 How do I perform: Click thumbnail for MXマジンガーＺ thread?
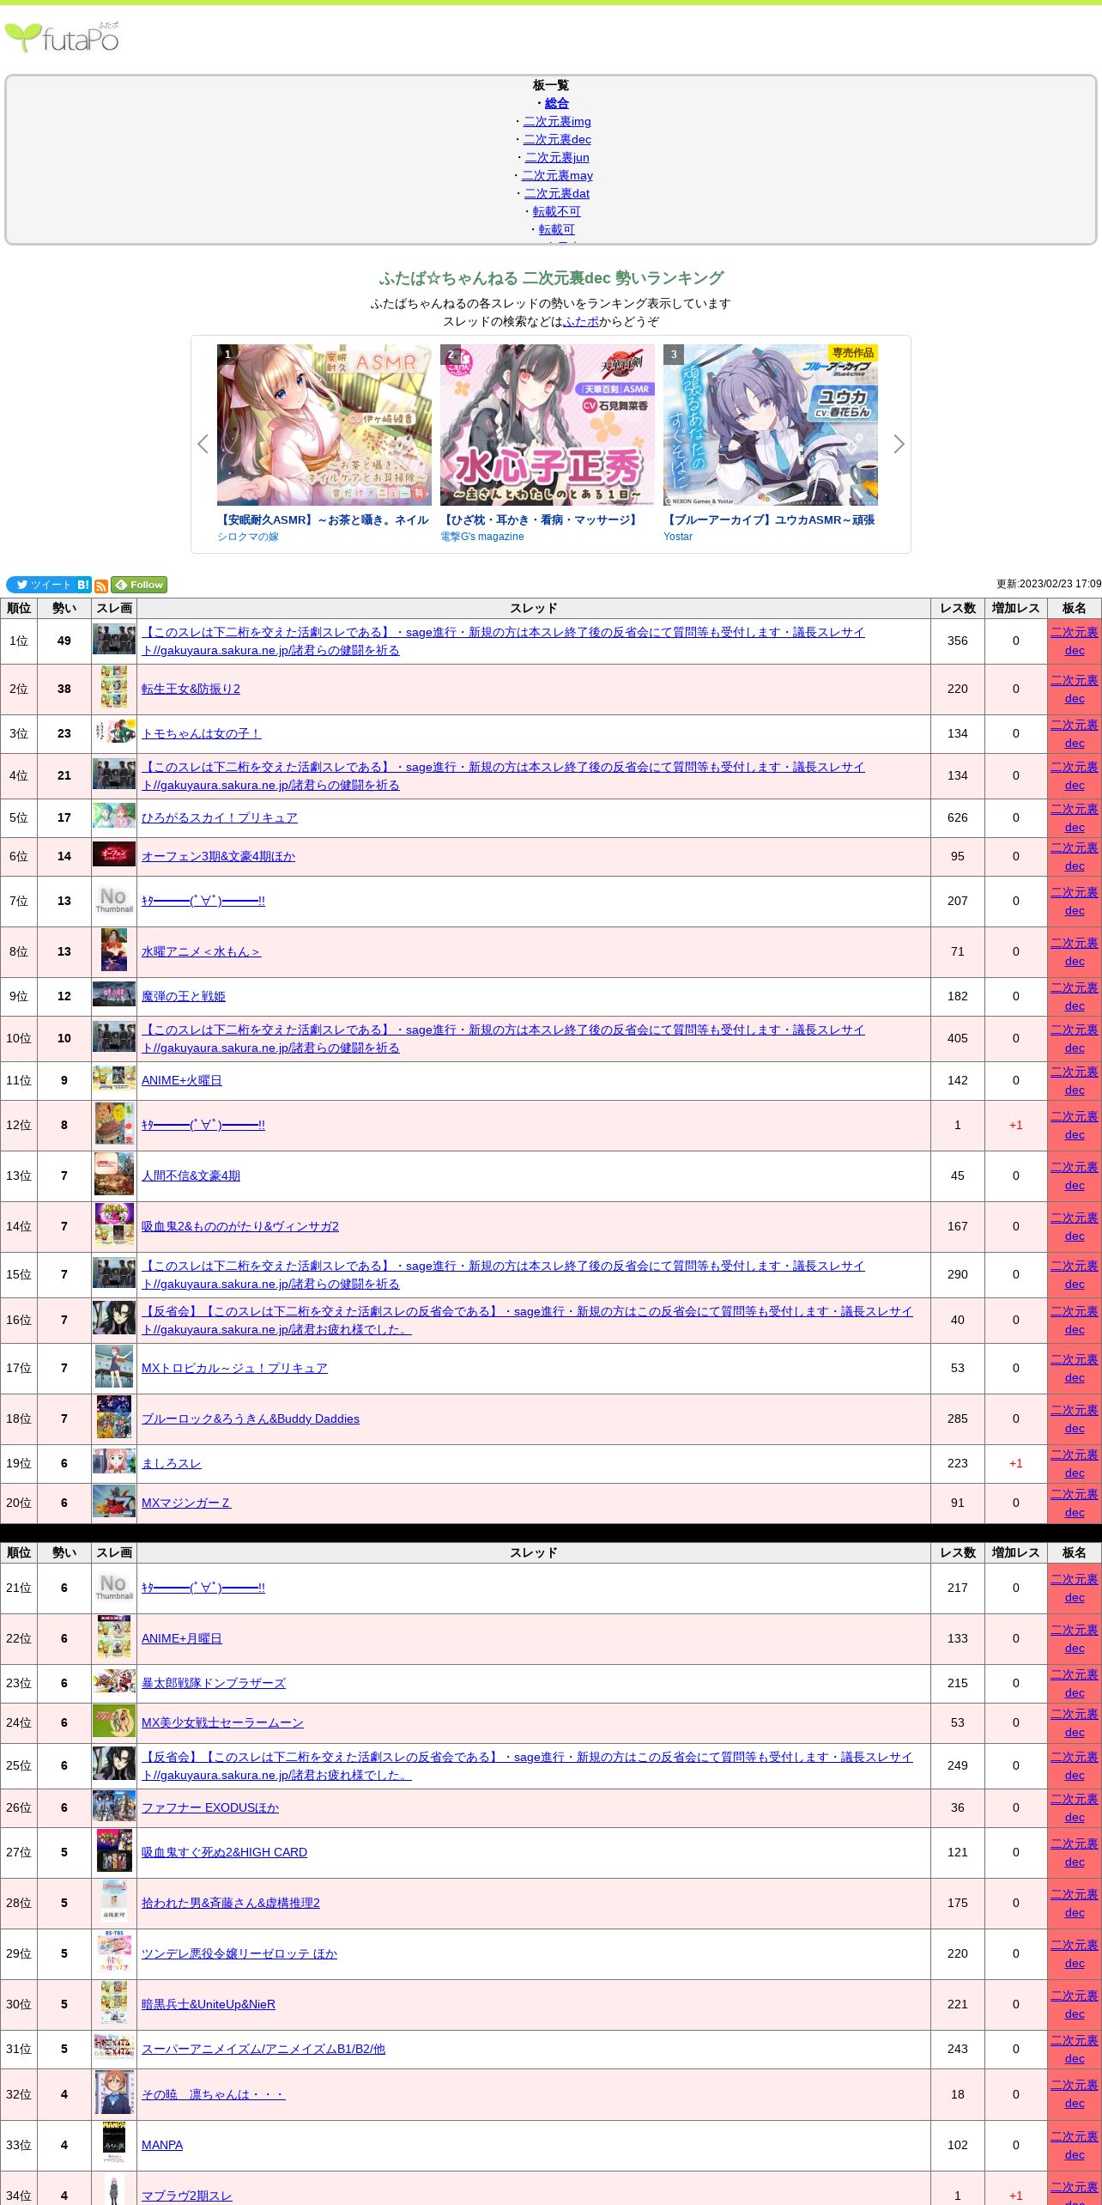click(x=114, y=1501)
